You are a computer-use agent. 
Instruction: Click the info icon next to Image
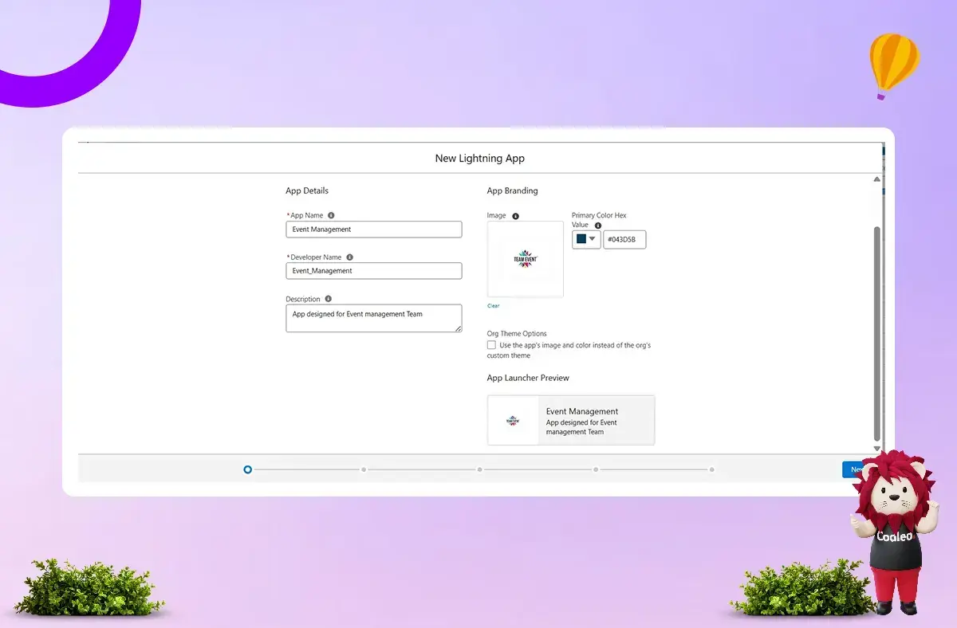point(515,216)
